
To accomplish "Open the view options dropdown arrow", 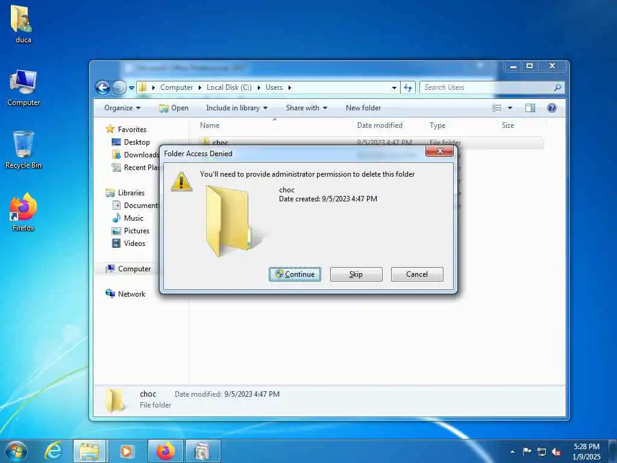I will pos(510,108).
